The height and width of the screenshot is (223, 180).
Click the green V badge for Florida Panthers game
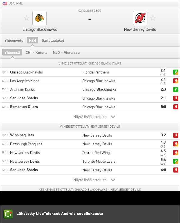[x=176, y=72]
